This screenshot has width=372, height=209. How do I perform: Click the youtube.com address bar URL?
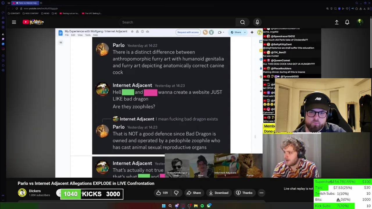(x=41, y=9)
